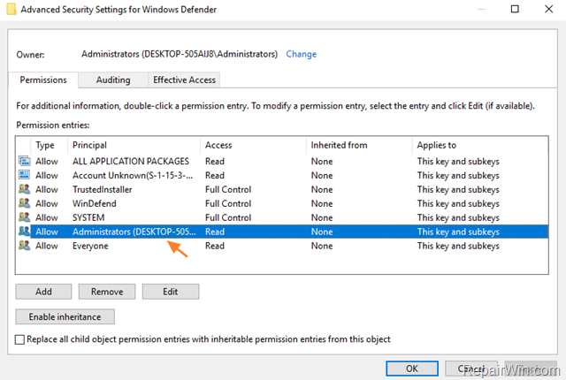The width and height of the screenshot is (566, 380).
Task: Select the Account Unknown(S-1-15-3-... entry
Action: click(x=133, y=175)
